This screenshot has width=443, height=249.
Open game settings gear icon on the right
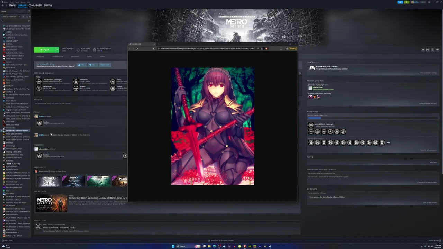[423, 50]
